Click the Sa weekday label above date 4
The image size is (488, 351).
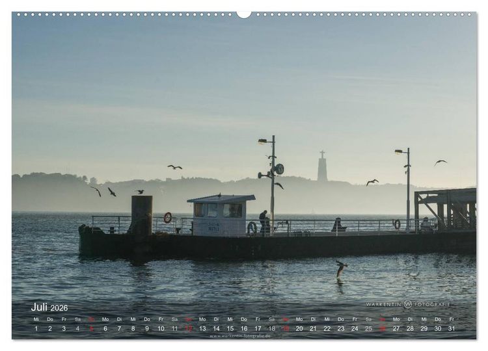77,319
